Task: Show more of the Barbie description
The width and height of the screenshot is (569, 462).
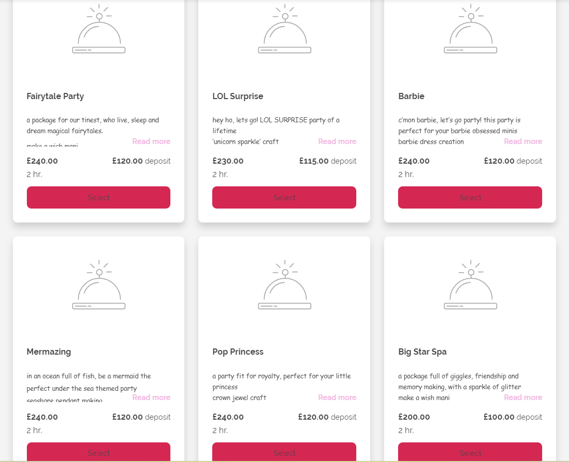Action: tap(523, 141)
